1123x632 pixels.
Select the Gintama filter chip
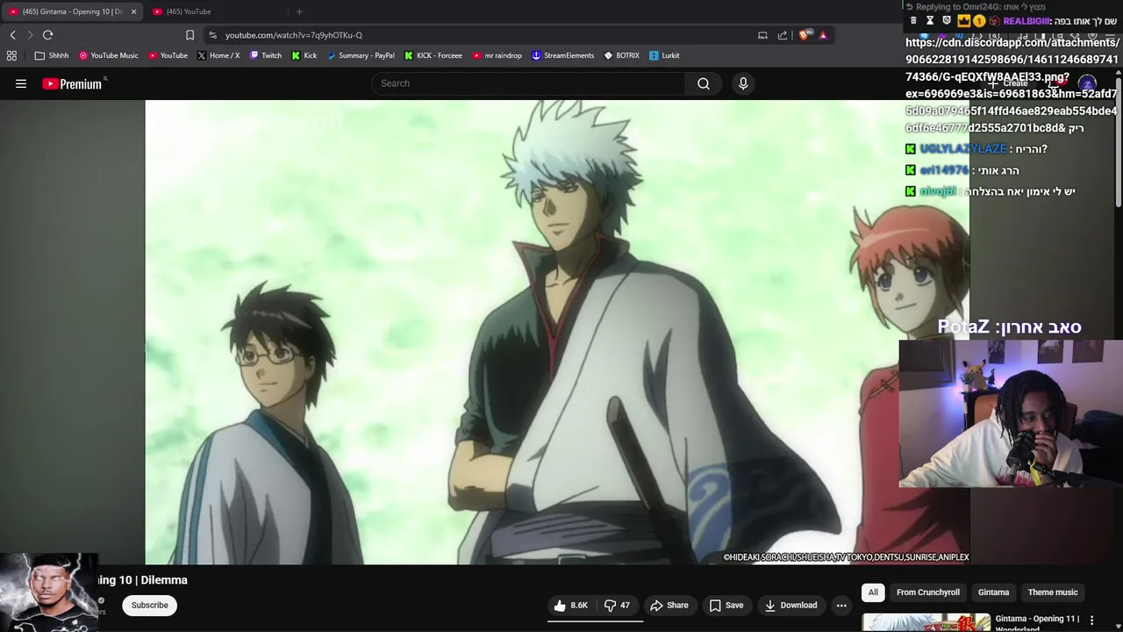tap(994, 592)
